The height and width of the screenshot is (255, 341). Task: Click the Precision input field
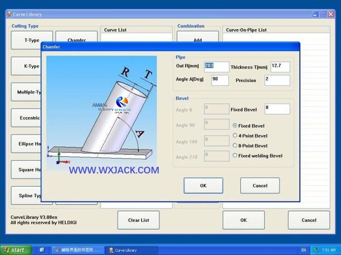[x=277, y=80]
